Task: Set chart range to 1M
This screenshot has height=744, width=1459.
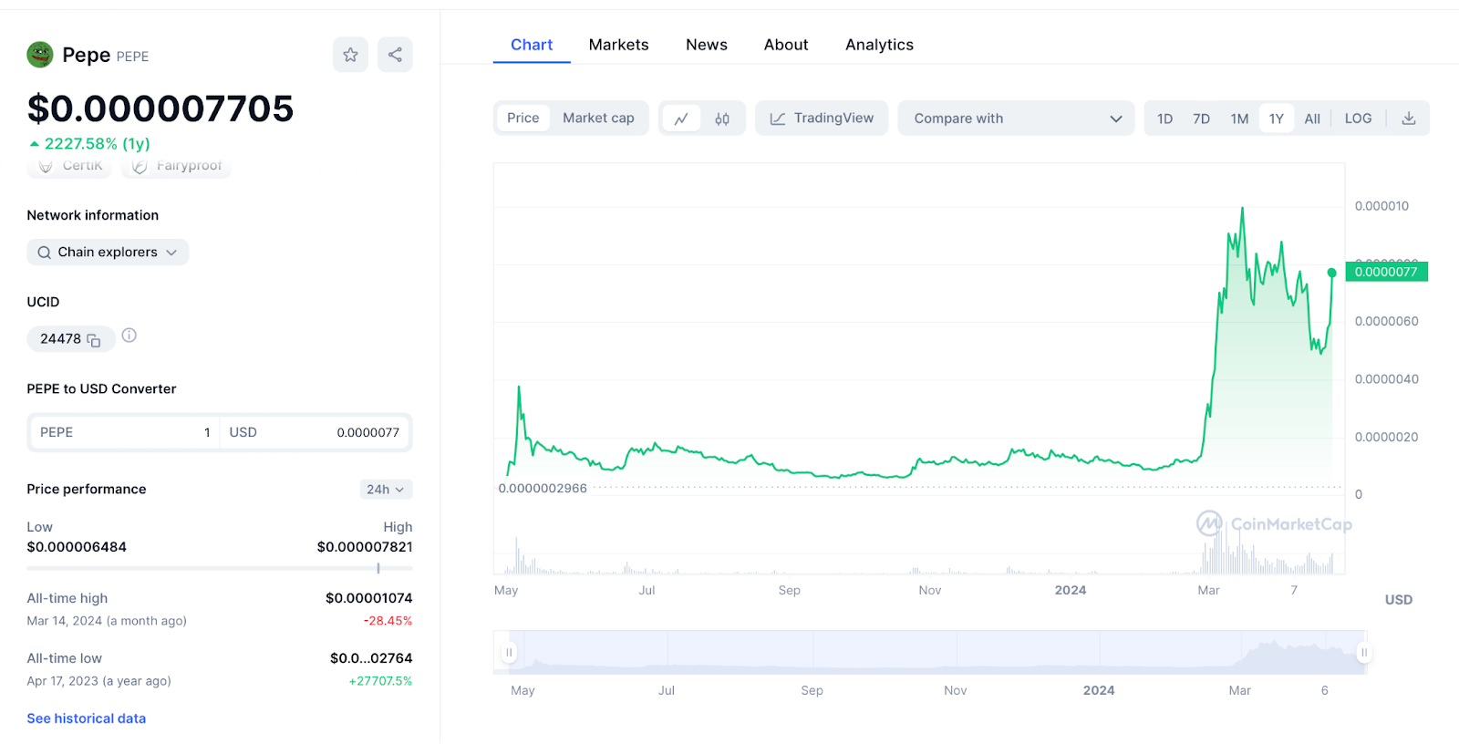Action: tap(1239, 119)
